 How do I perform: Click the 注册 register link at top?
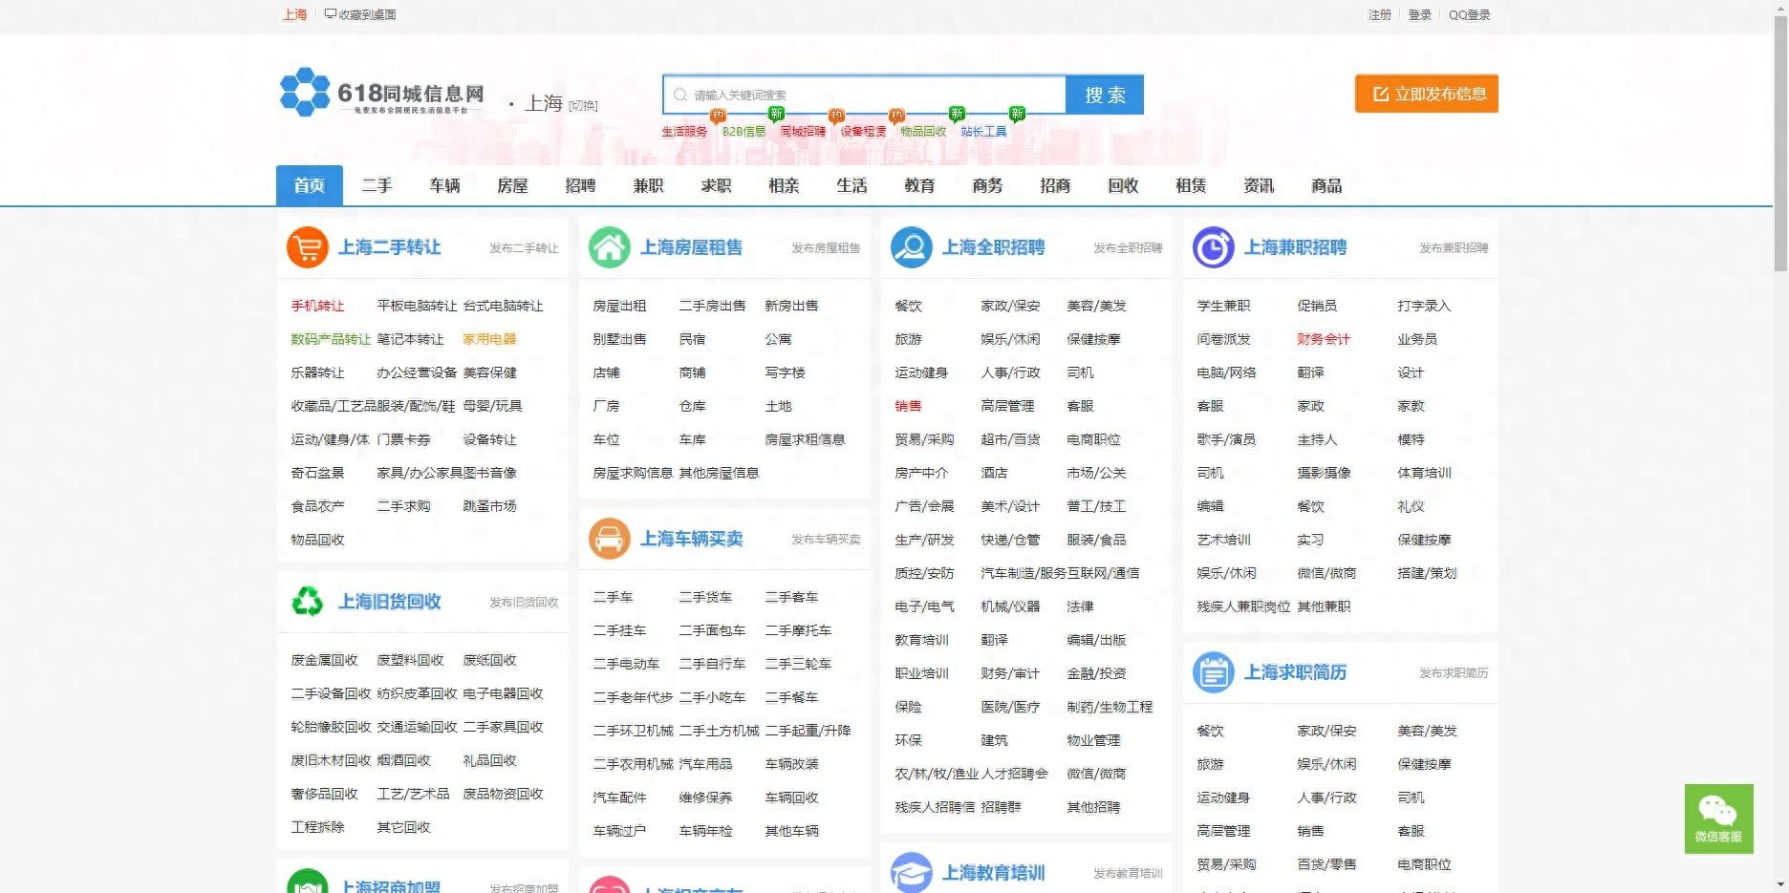pyautogui.click(x=1379, y=14)
